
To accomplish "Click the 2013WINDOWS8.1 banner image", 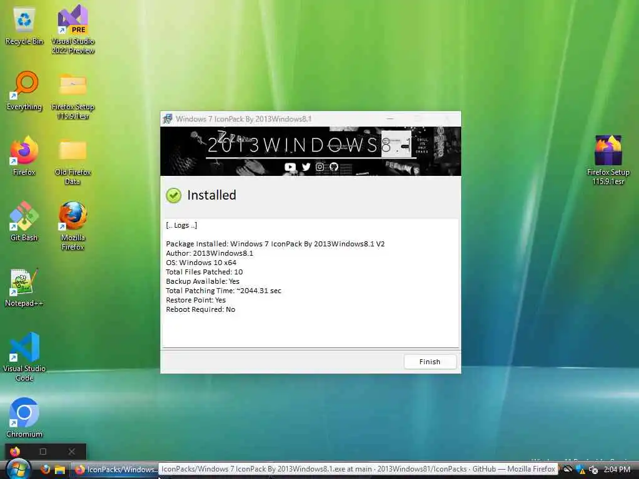I will [311, 151].
